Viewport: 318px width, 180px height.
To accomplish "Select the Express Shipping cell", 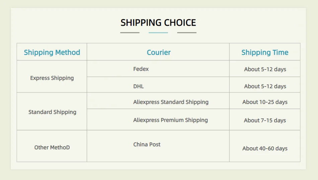I will pos(52,78).
